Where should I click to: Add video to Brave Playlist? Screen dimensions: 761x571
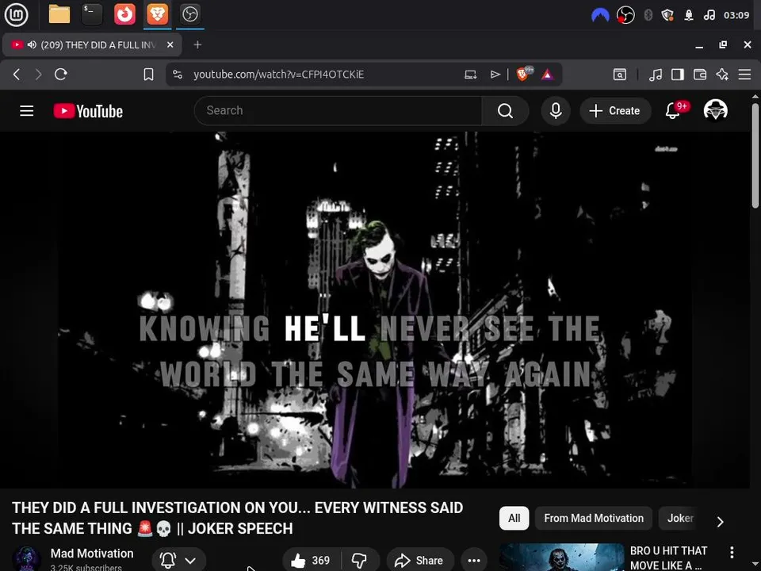(x=495, y=75)
